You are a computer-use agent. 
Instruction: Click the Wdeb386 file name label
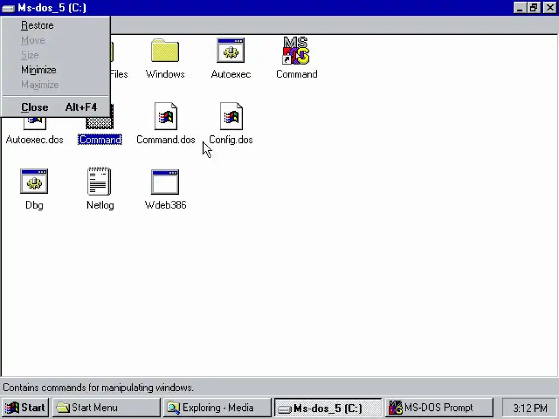(x=165, y=205)
